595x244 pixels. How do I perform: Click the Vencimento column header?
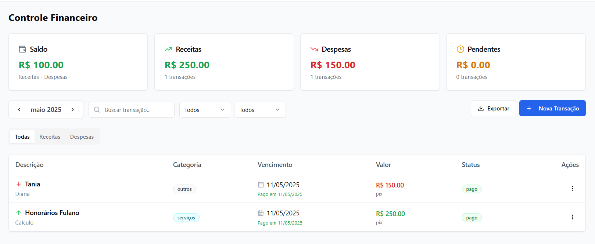[275, 165]
